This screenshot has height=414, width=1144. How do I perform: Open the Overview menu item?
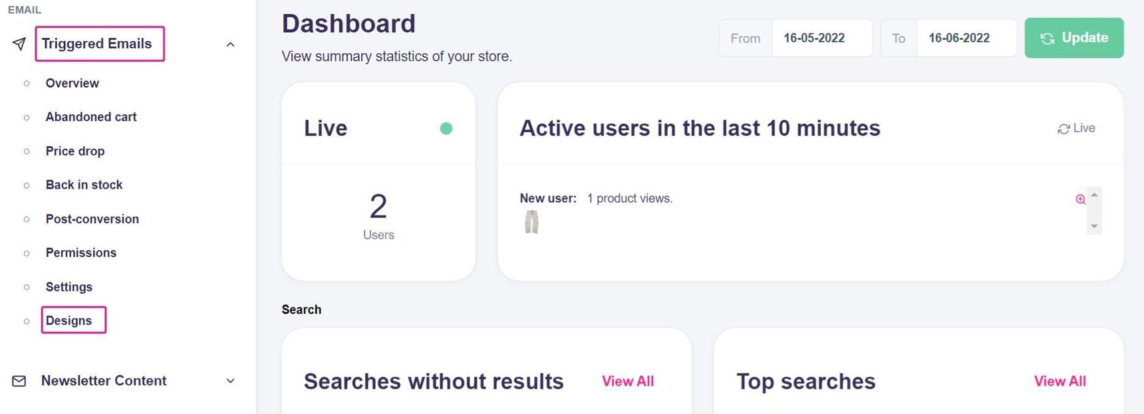click(x=72, y=83)
